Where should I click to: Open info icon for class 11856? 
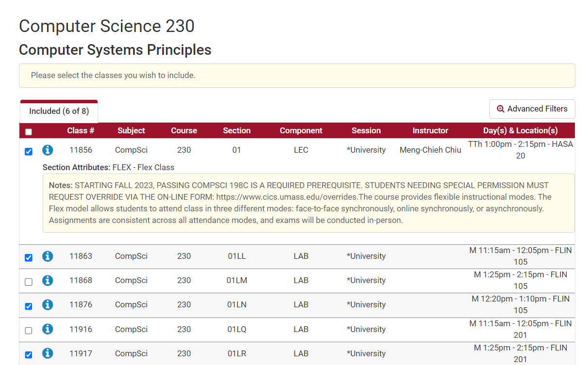coord(48,150)
